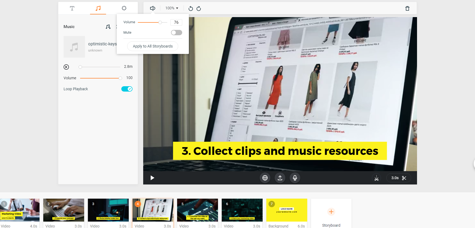Click the microphone voiceover icon
This screenshot has height=228, width=475.
(x=295, y=178)
